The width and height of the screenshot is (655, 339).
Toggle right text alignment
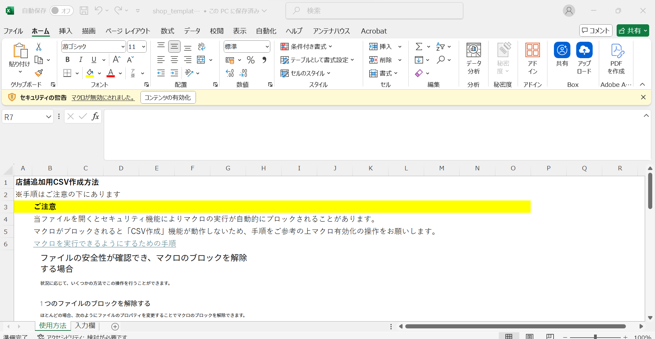tap(188, 60)
